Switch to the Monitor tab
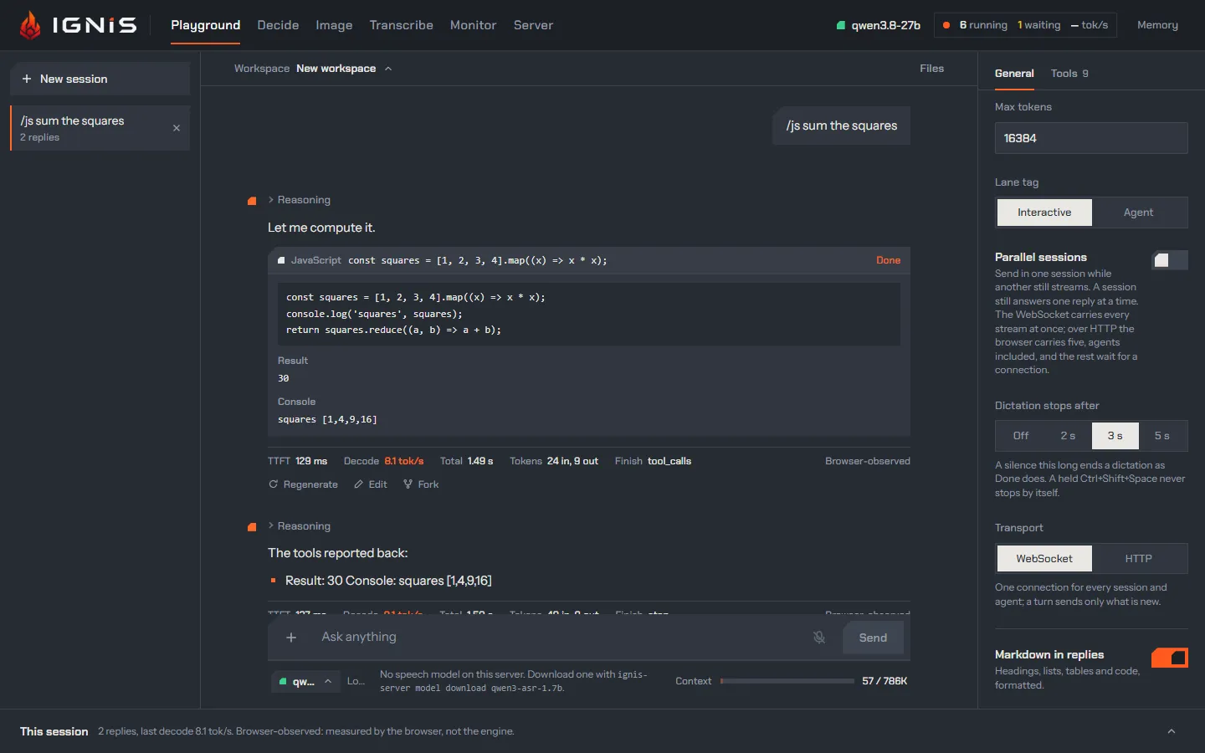Image resolution: width=1205 pixels, height=753 pixels. [473, 25]
